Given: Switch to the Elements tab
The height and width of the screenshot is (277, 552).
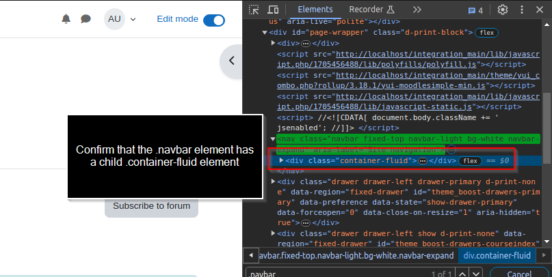Looking at the screenshot, I should 315,10.
